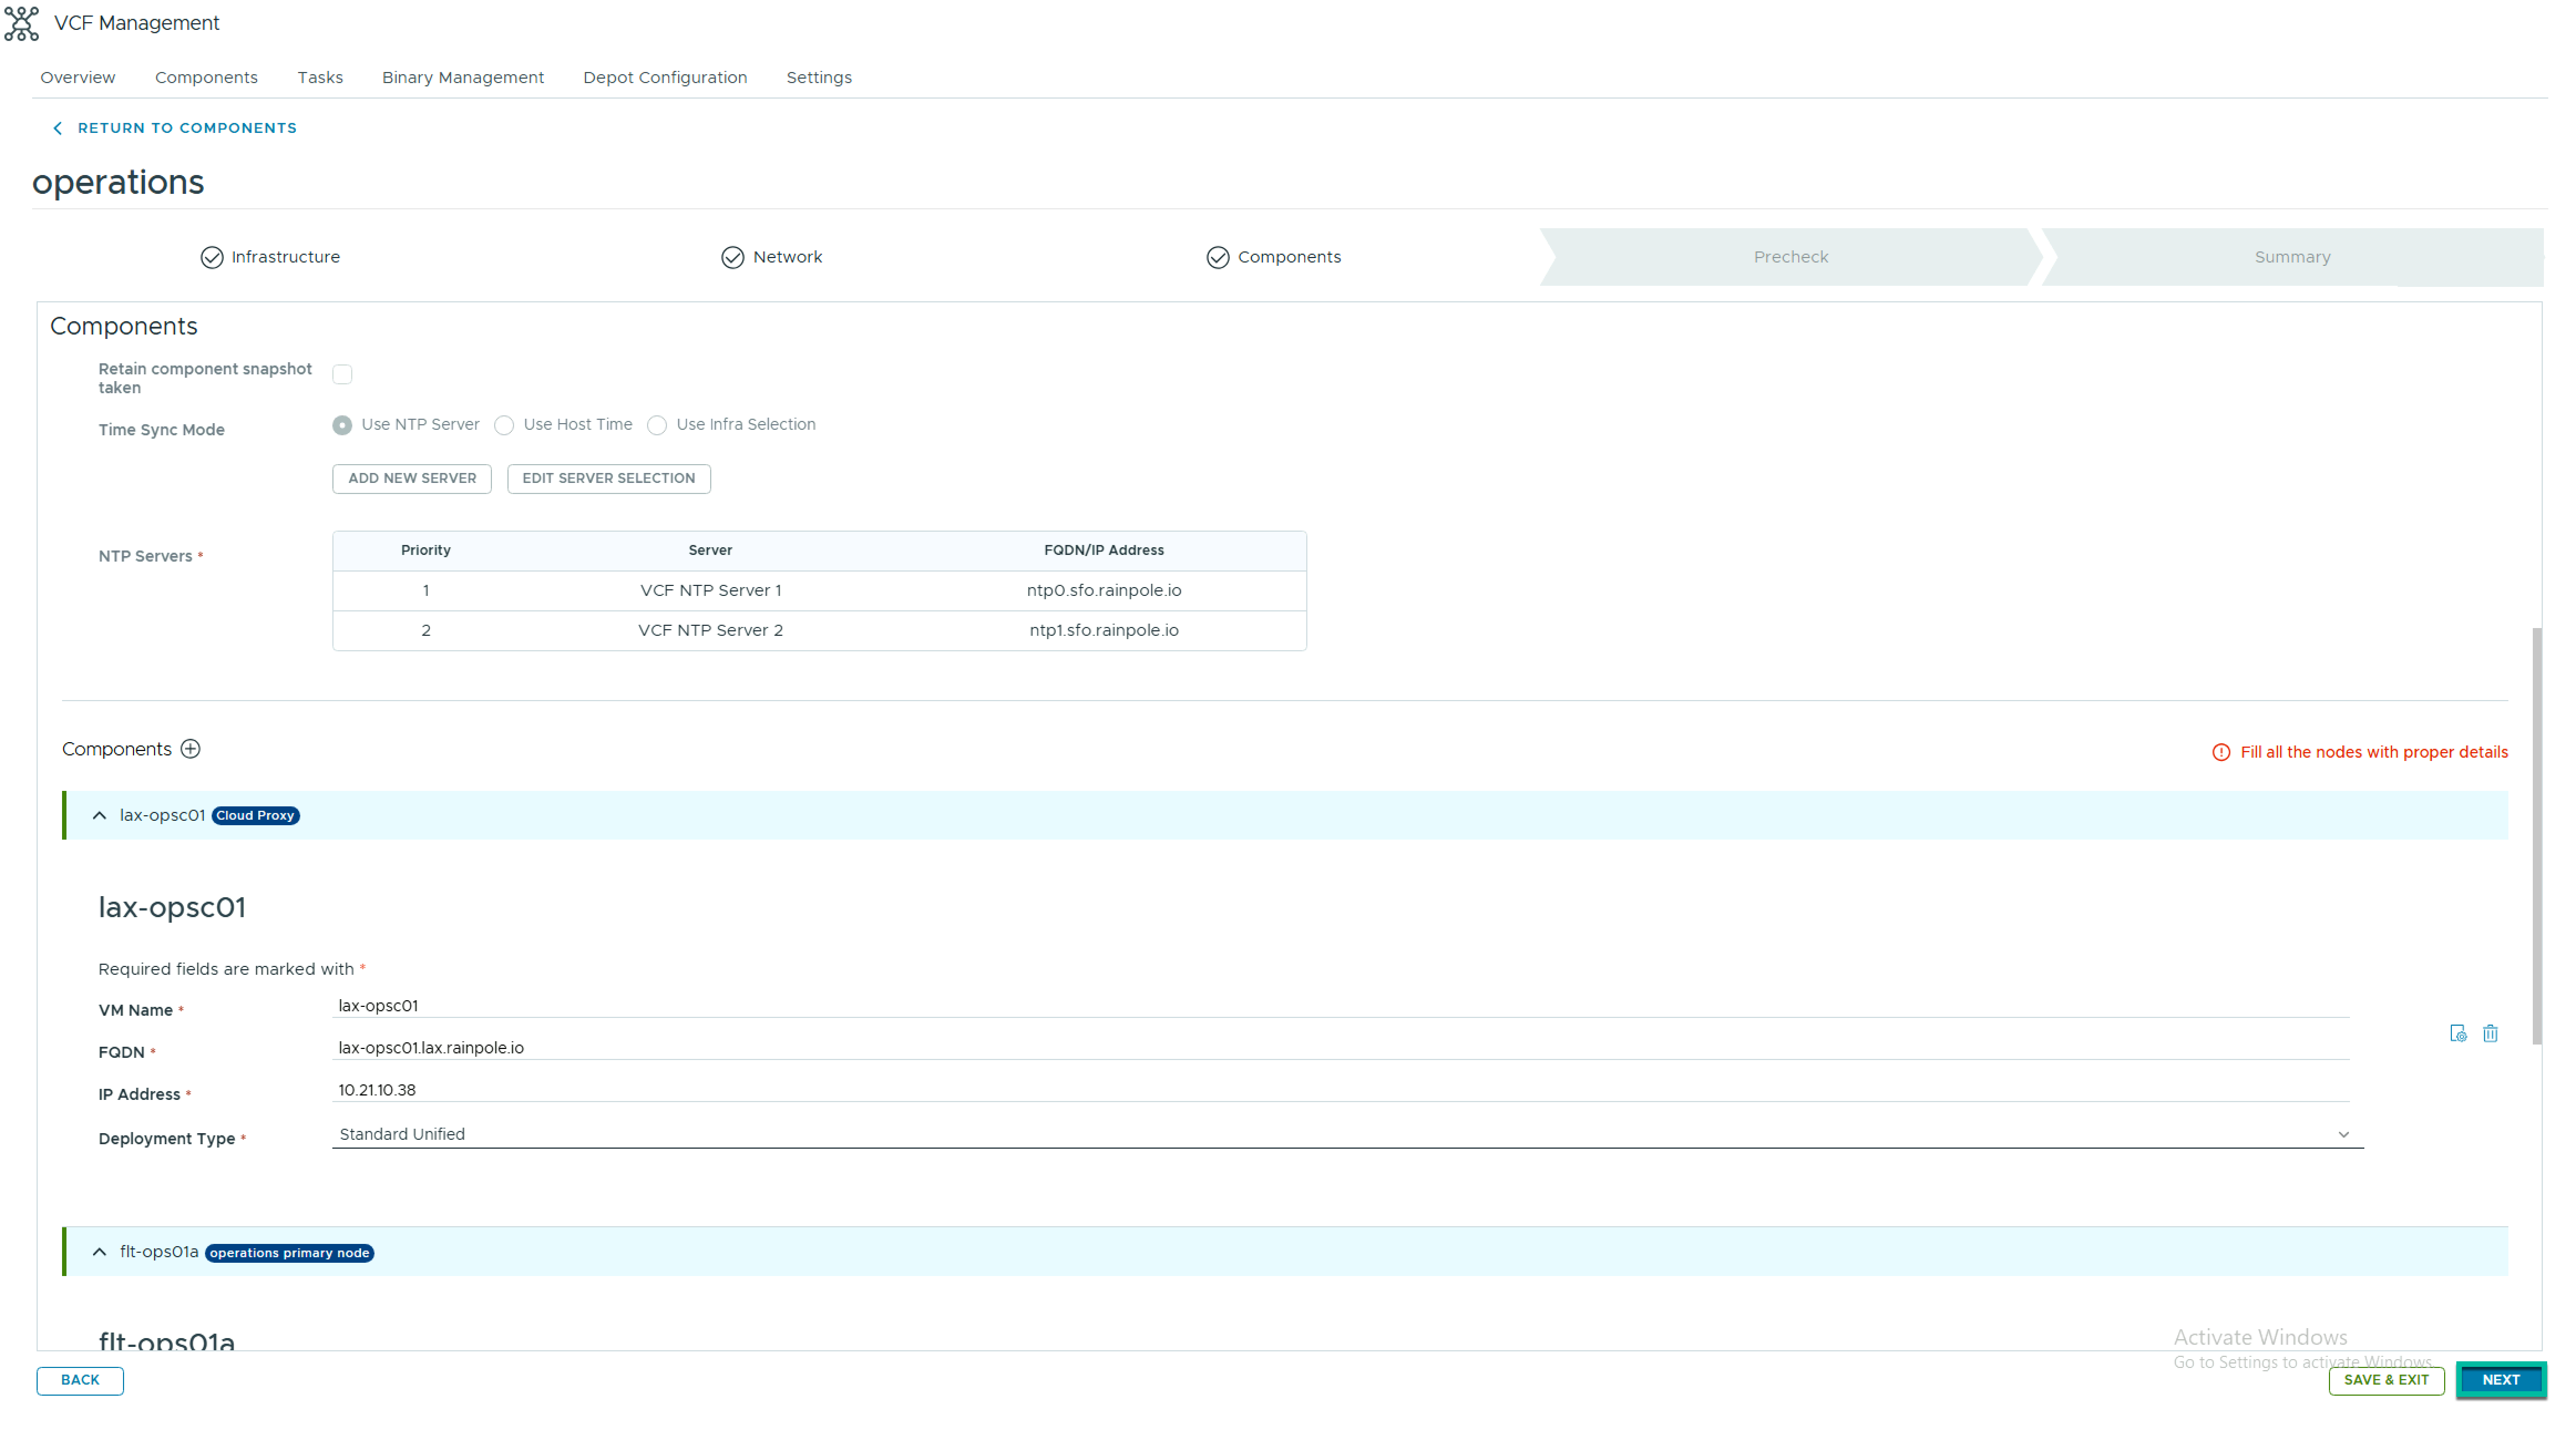Click the Infrastructure step checkmark icon

212,257
